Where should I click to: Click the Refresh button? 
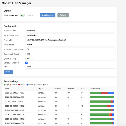[63, 15]
